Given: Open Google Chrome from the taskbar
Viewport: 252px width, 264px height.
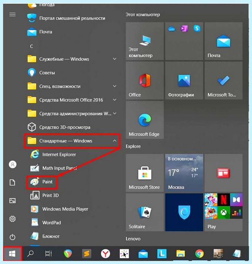Looking at the screenshot, I should (x=199, y=254).
